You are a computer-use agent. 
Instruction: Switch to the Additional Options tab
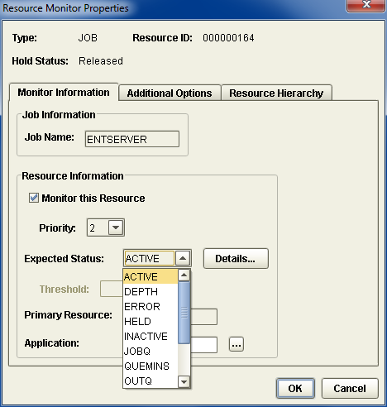[x=170, y=93]
